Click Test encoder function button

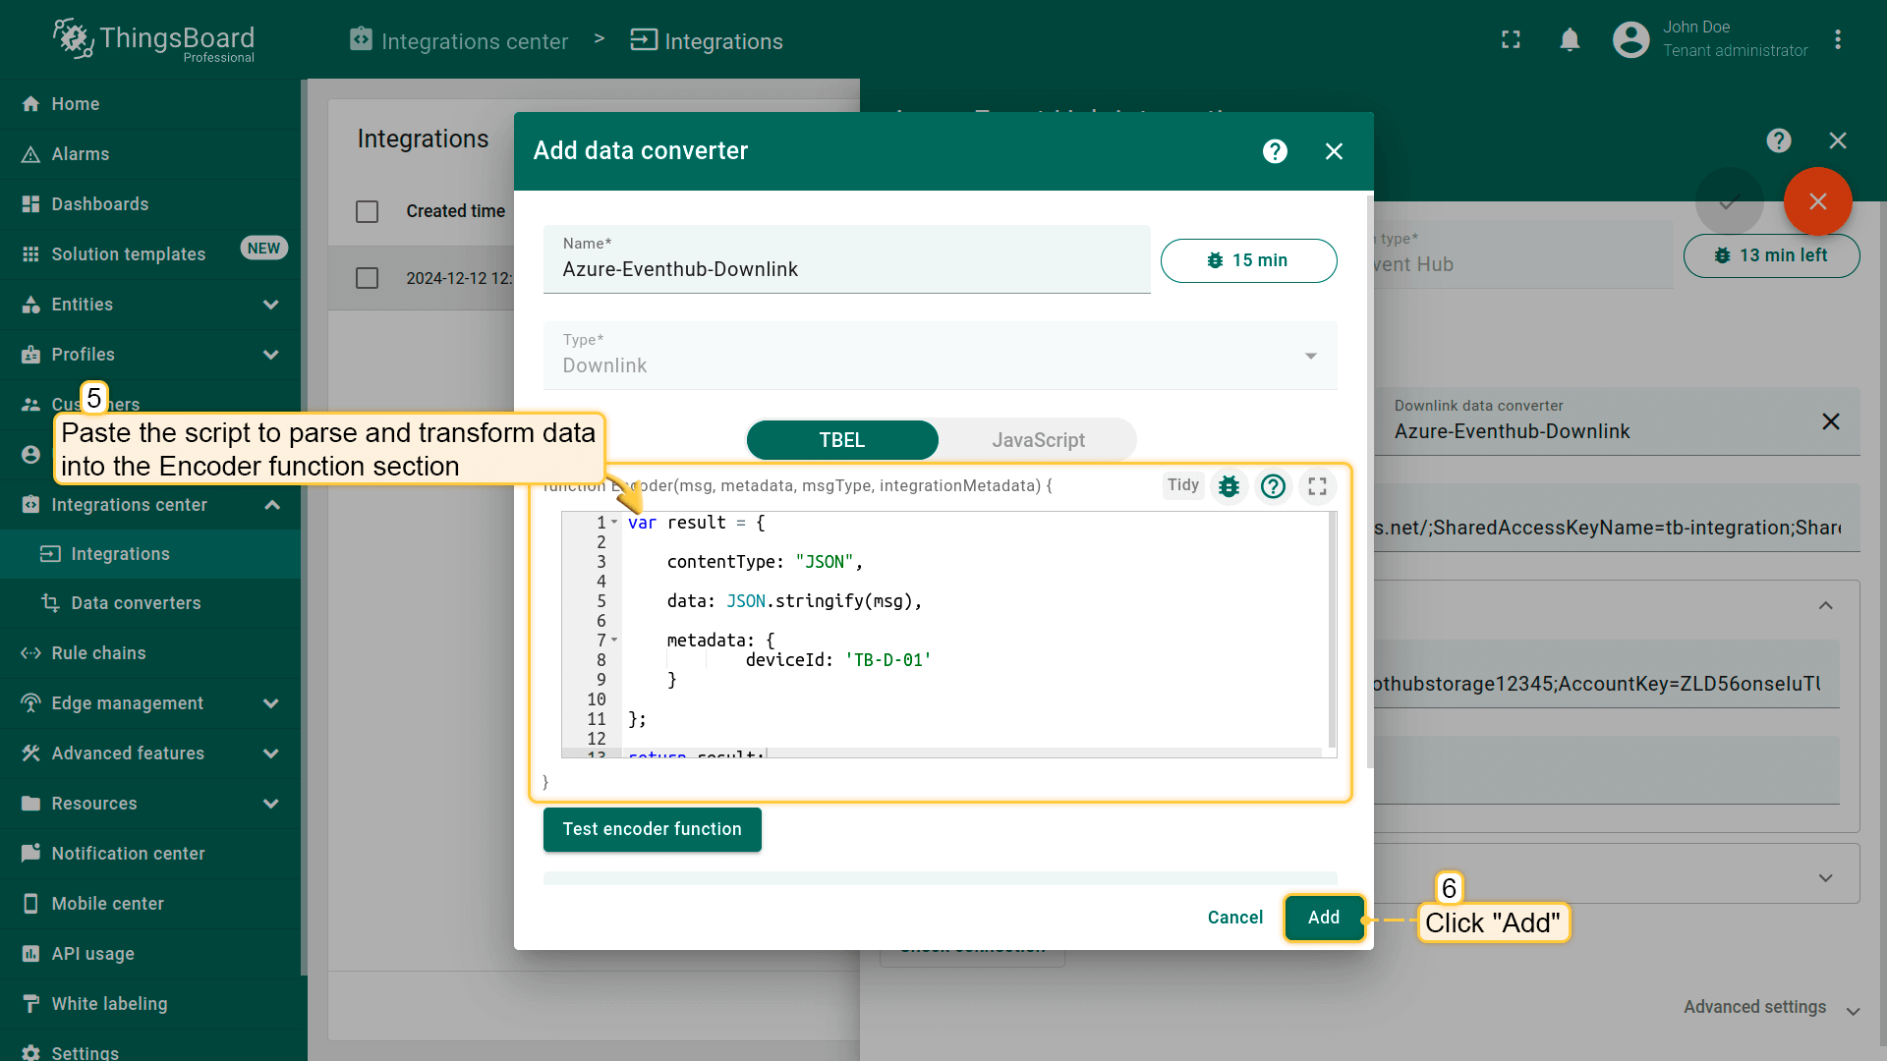tap(652, 829)
